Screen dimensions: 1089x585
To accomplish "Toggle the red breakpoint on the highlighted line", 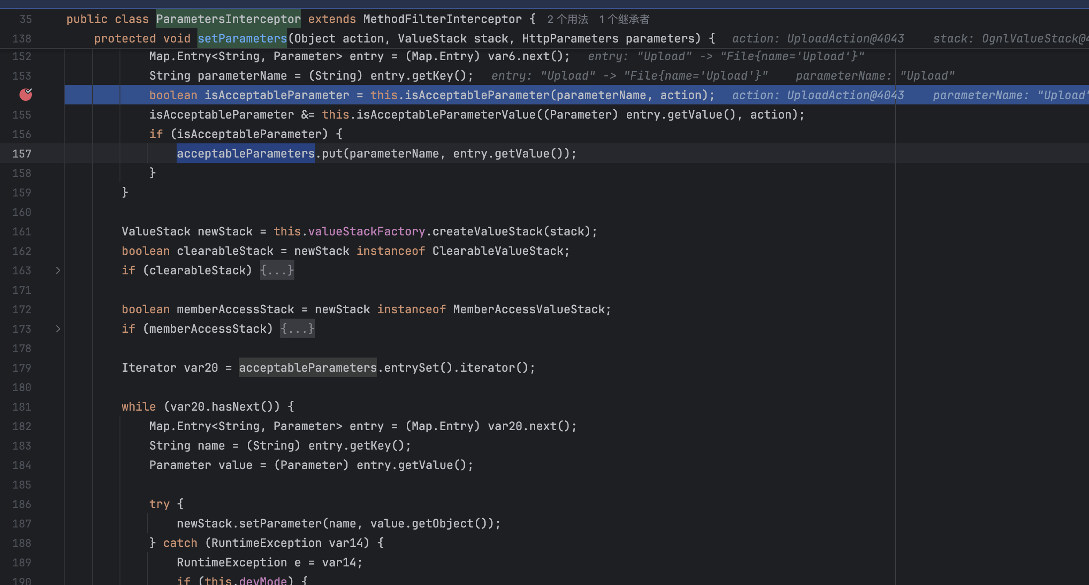I will pos(25,95).
